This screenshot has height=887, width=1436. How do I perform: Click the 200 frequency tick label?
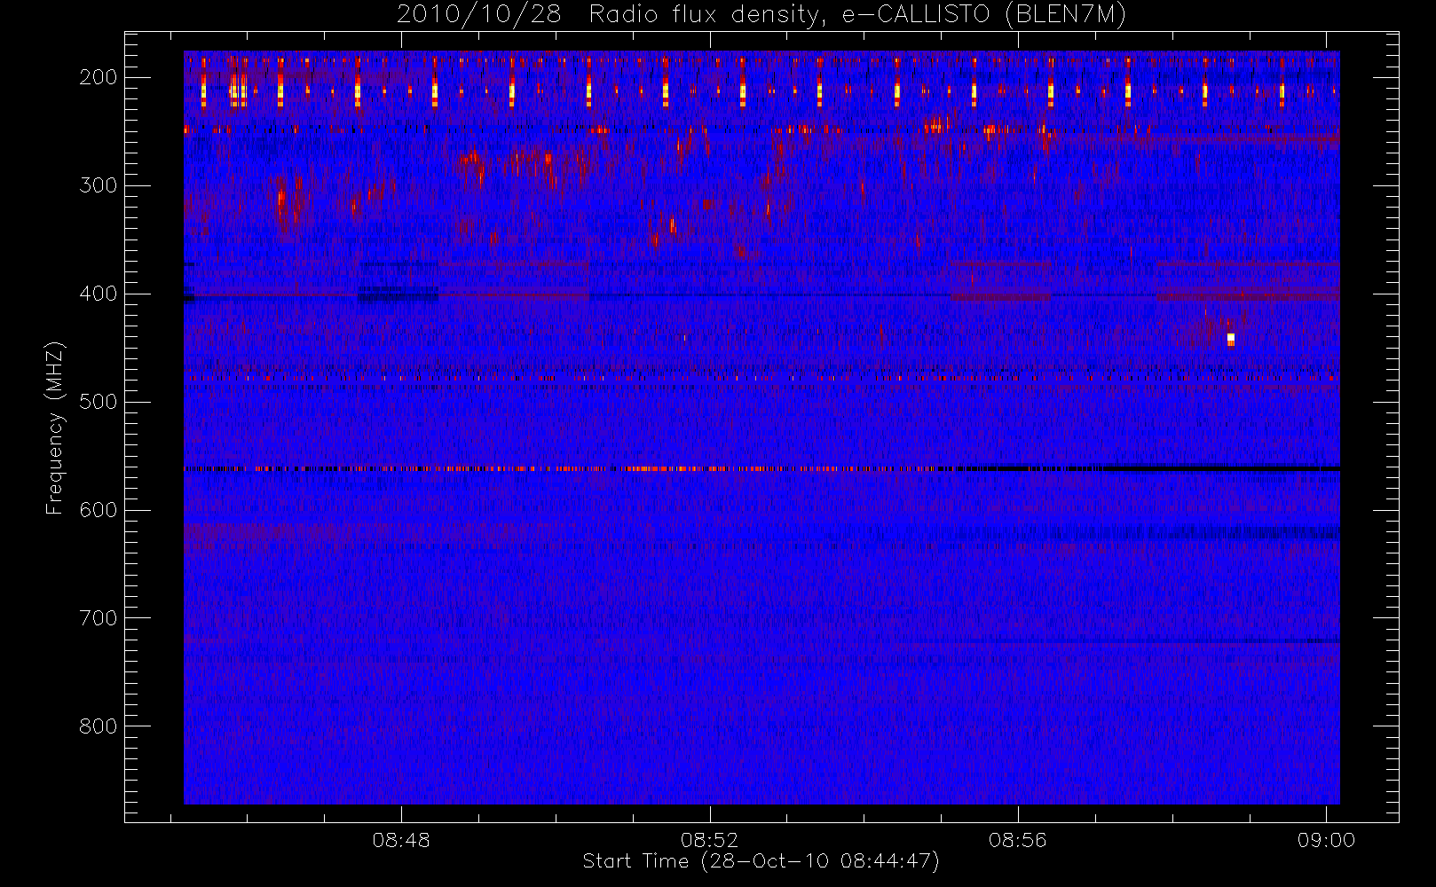coord(99,77)
